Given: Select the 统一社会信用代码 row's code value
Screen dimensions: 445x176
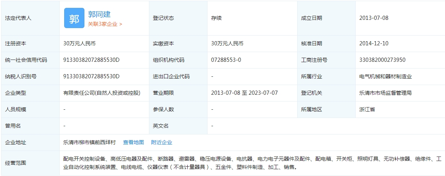Looking at the screenshot, I should tap(91, 60).
